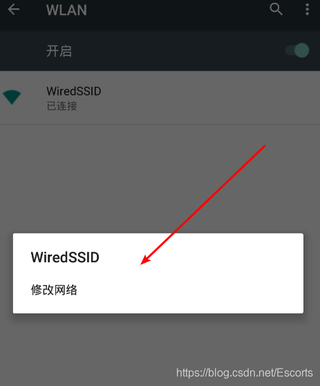
Task: Open the connected WiredSSID network entry
Action: (160, 98)
